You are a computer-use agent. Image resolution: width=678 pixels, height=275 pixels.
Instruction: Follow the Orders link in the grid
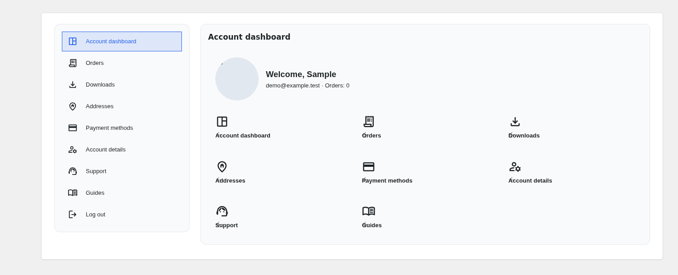[372, 136]
